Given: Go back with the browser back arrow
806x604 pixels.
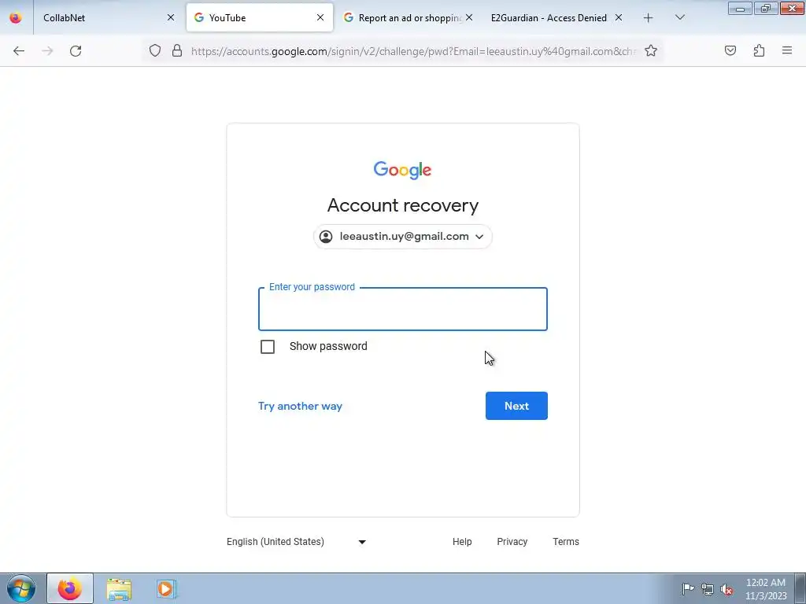Looking at the screenshot, I should (x=19, y=51).
